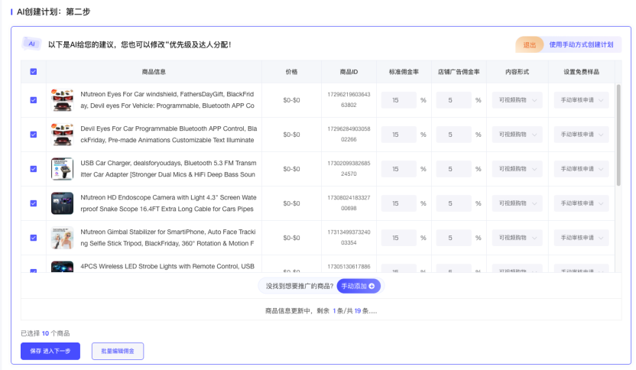Click 标准佣金率 input for the first product

point(398,100)
